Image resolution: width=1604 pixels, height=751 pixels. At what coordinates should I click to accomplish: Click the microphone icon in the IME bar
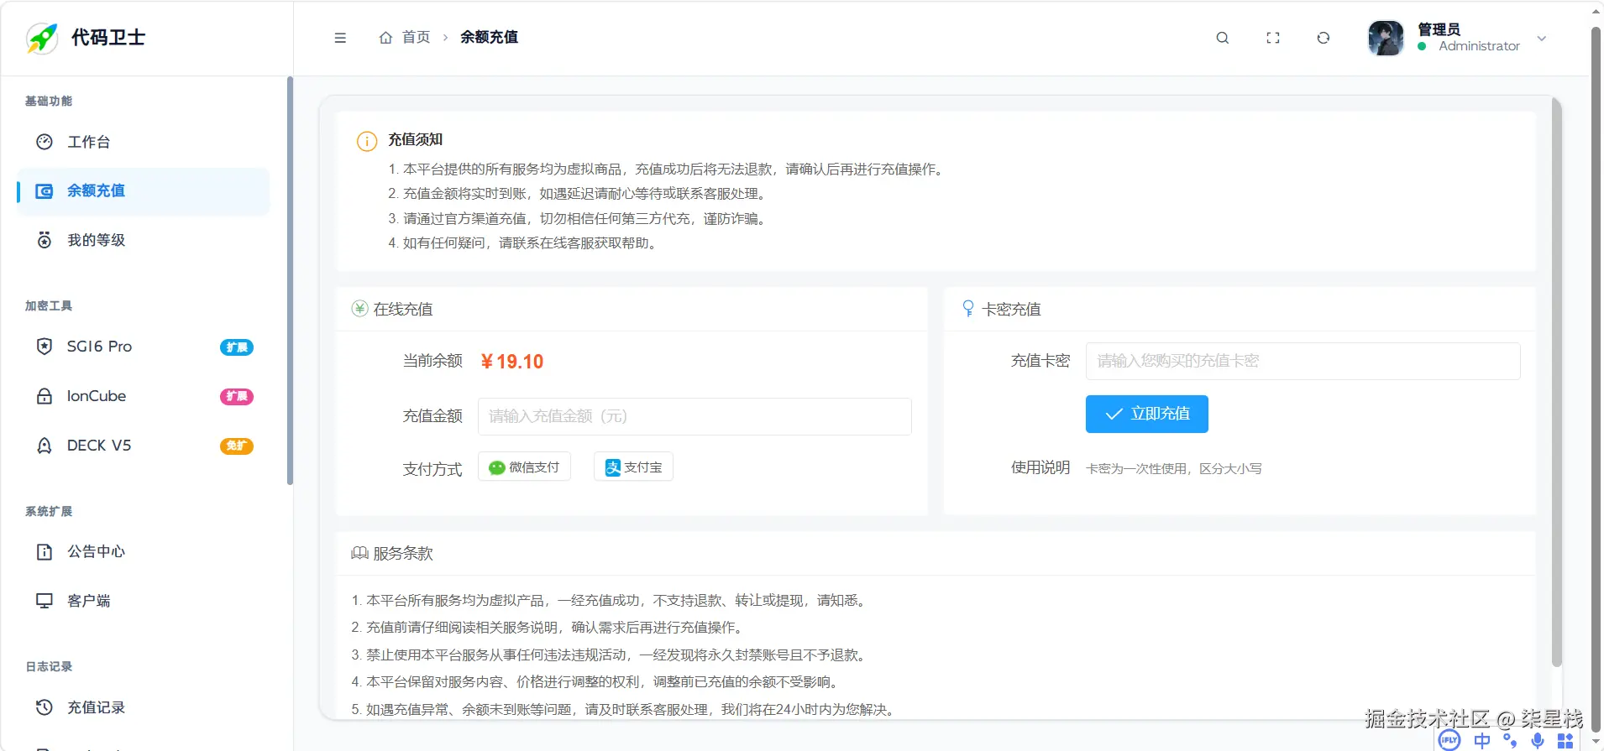pos(1537,740)
